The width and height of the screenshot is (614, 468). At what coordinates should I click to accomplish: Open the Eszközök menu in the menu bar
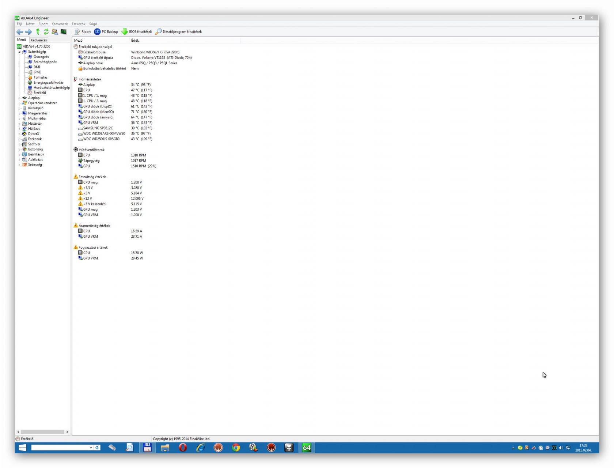pos(79,24)
